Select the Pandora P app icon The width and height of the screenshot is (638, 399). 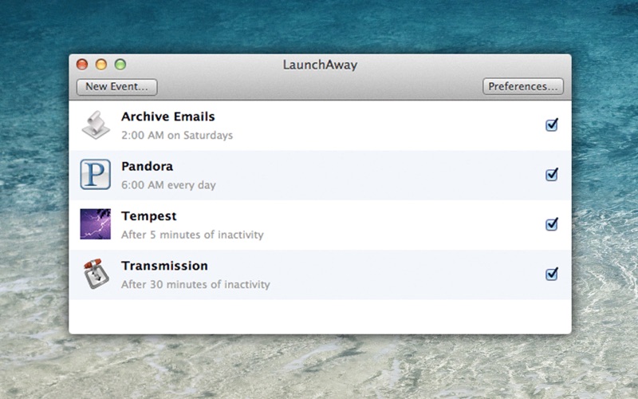point(95,174)
